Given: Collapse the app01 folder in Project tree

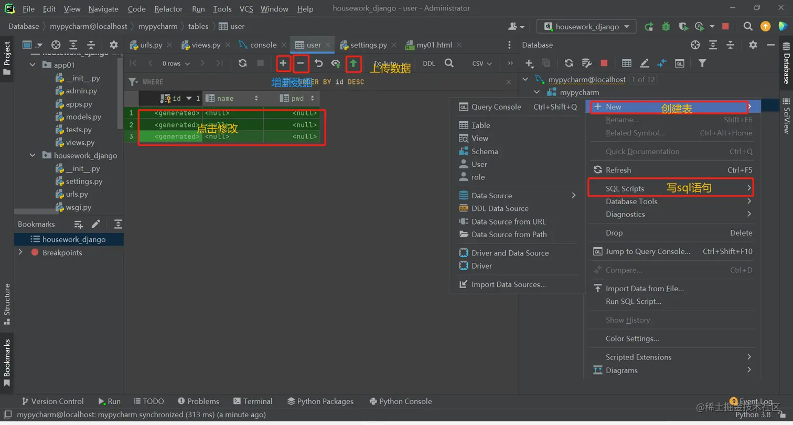Looking at the screenshot, I should point(33,65).
